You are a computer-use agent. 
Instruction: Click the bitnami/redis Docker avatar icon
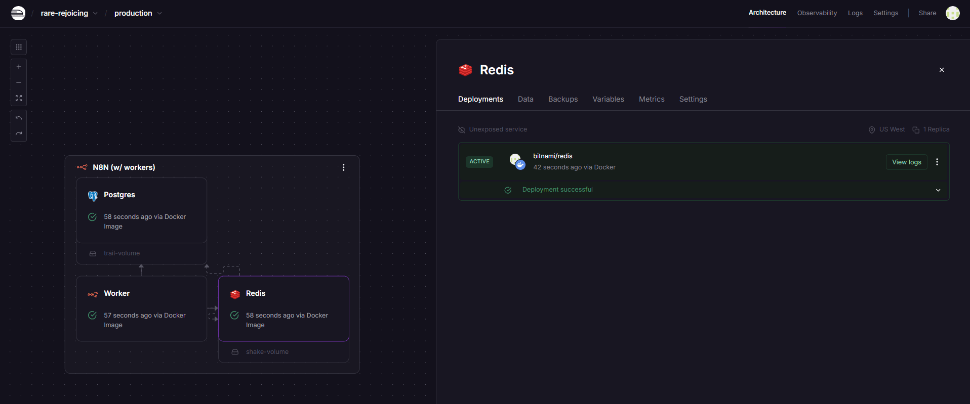(517, 162)
